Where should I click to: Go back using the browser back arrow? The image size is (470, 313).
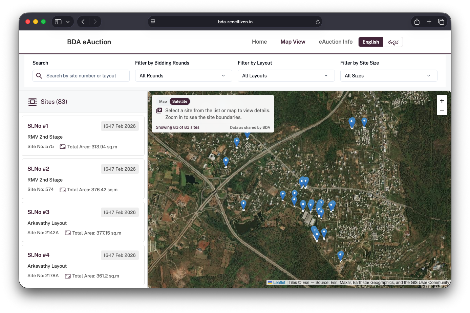[83, 22]
